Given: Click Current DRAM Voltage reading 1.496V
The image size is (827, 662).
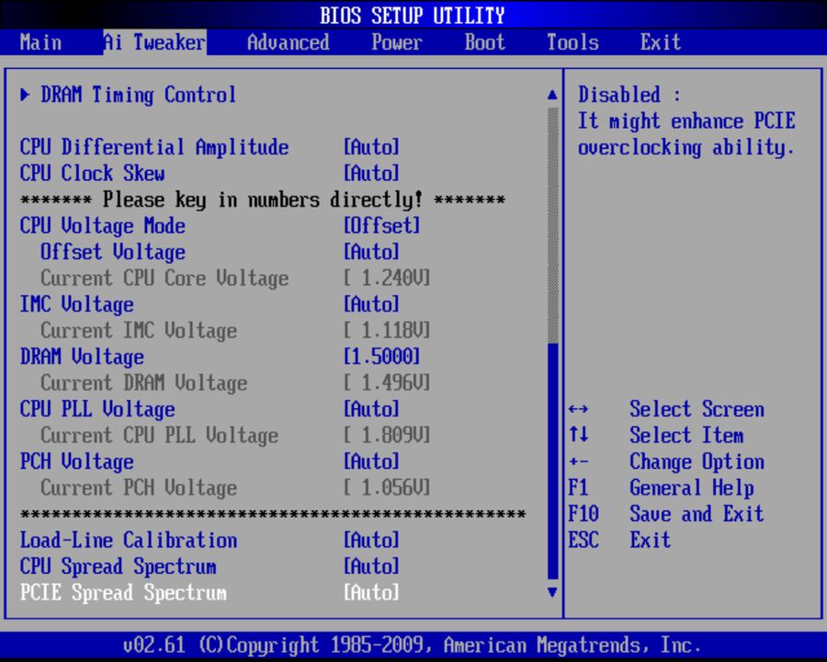Looking at the screenshot, I should 387,382.
